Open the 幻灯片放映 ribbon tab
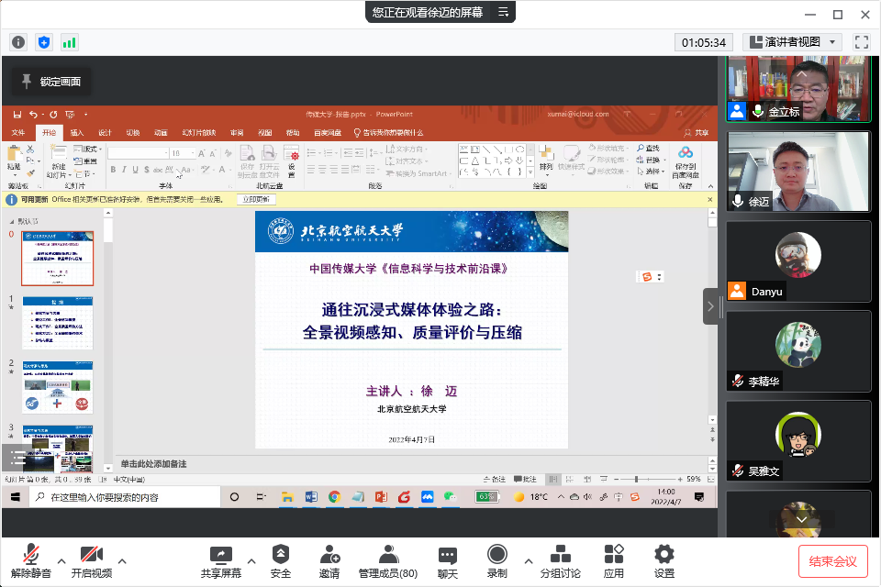Viewport: 881px width, 587px height. [x=196, y=132]
